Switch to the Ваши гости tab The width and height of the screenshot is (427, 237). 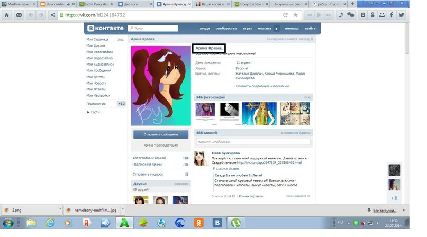pos(212,4)
